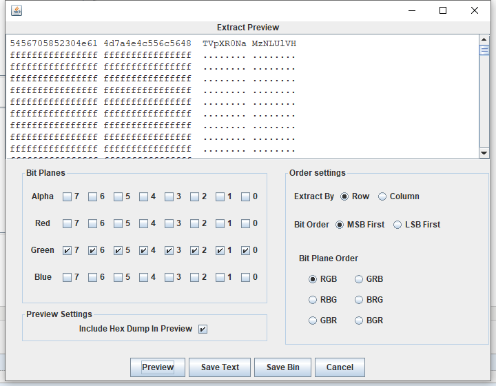Image resolution: width=496 pixels, height=386 pixels.
Task: Click hex text 4d7a4e4c556c5648
Action: 147,43
